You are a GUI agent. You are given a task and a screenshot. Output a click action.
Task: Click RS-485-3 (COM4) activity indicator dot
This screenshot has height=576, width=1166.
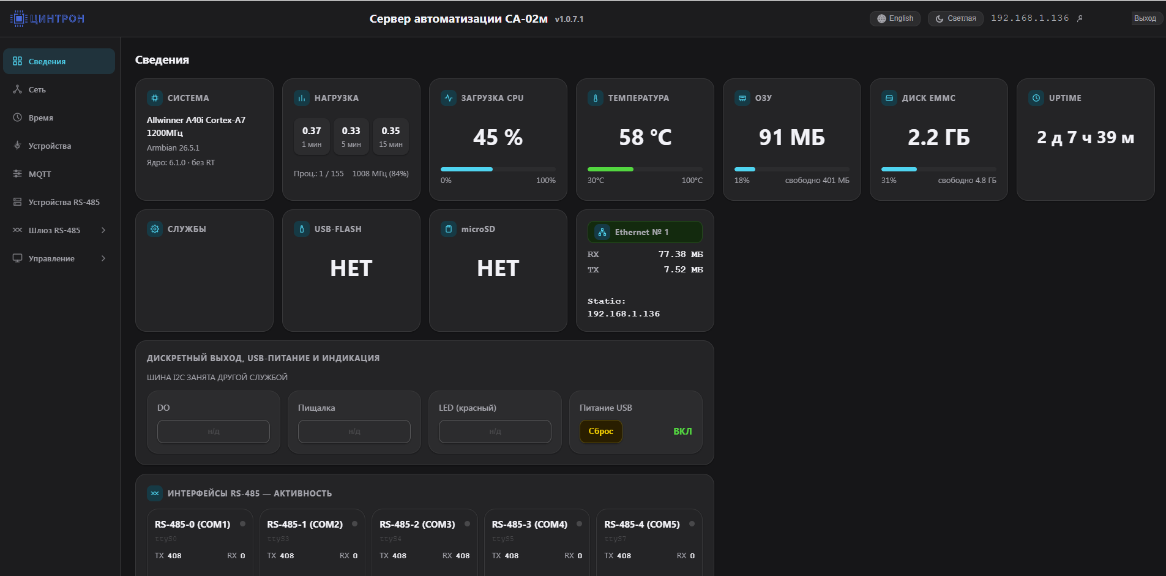(579, 524)
